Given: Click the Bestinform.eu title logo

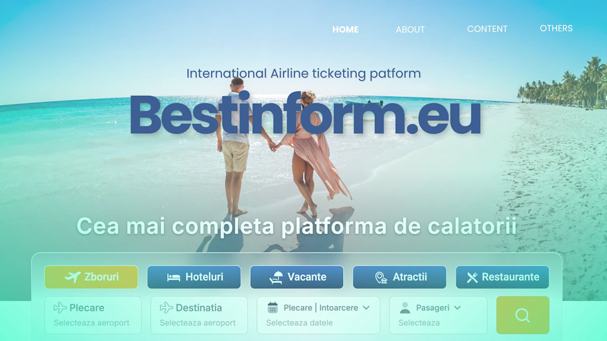Looking at the screenshot, I should (x=305, y=114).
